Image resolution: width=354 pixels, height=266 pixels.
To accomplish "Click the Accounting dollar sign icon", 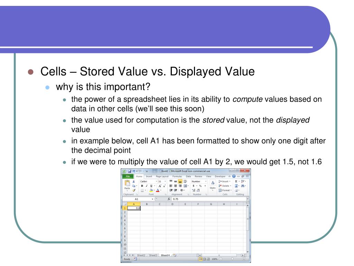I will [194, 186].
